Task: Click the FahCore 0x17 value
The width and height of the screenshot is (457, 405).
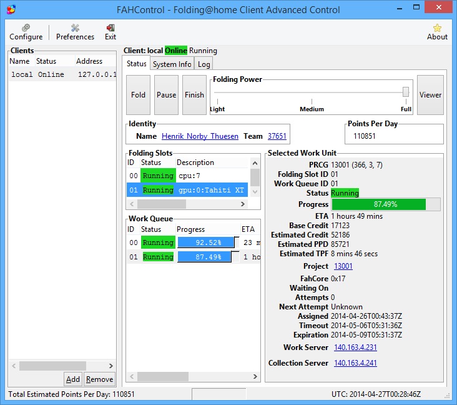Action: [338, 279]
